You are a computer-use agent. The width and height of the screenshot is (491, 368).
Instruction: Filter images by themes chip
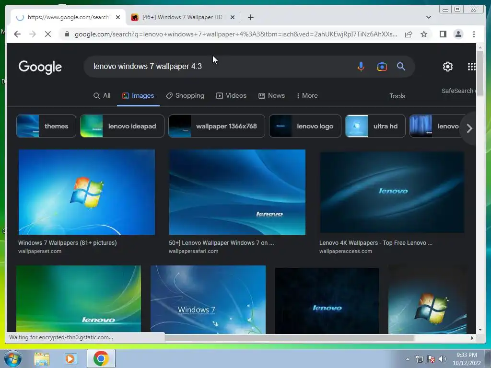click(46, 126)
